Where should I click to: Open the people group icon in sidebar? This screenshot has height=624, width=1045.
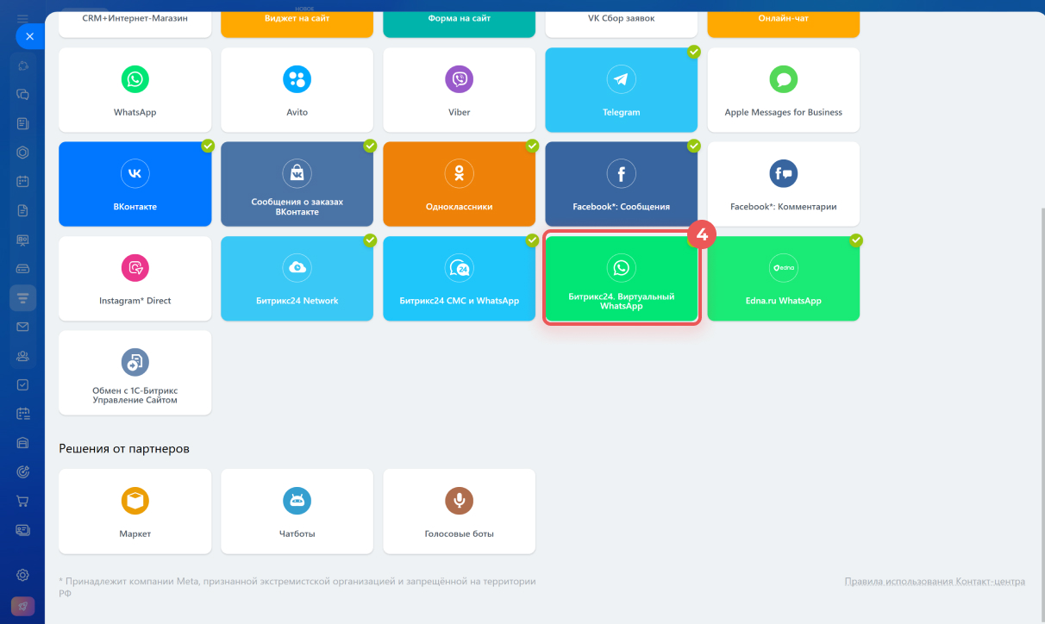click(23, 356)
